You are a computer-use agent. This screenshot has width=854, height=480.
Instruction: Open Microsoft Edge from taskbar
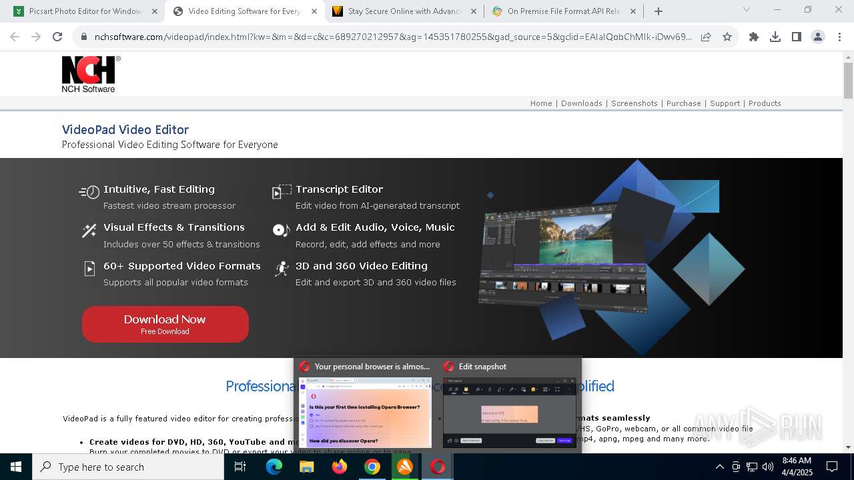coord(274,467)
